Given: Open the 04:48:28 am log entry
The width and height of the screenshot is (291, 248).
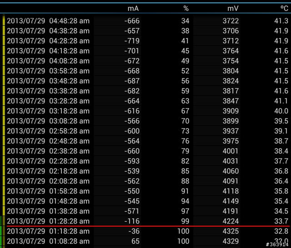Looking at the screenshot, I should pos(145,21).
